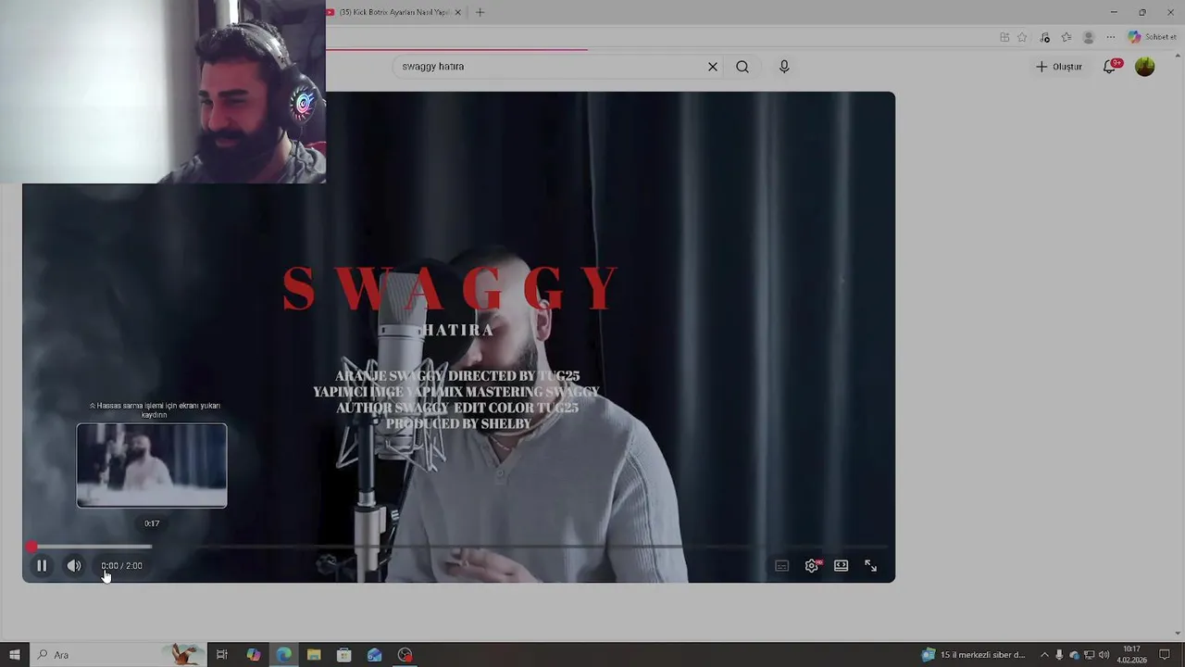Open the favorites list icon
Image resolution: width=1185 pixels, height=667 pixels.
pos(1066,37)
